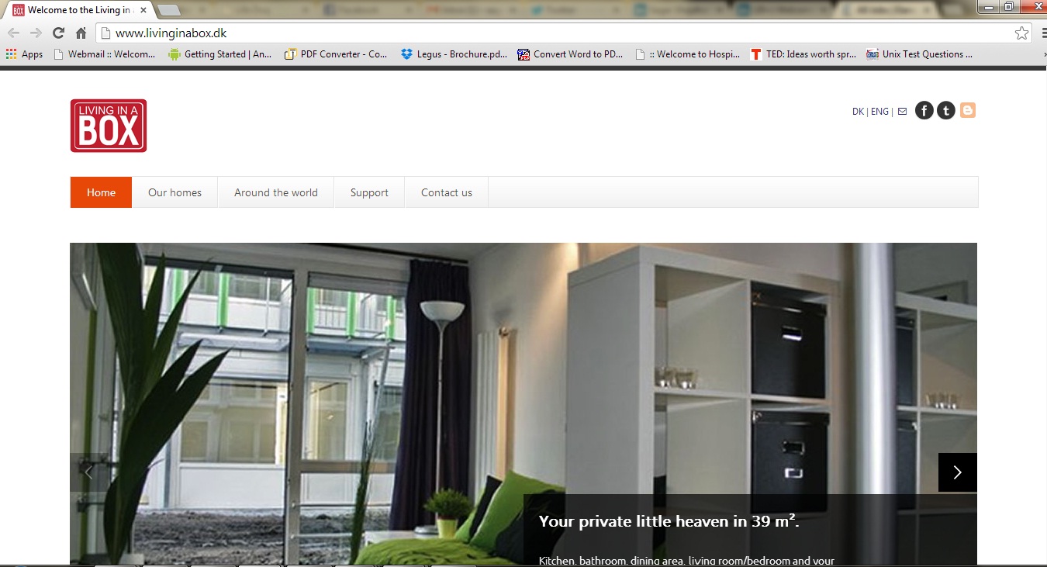Screen dimensions: 1047x567
Task: Open the PDF Converter bookmark
Action: tap(337, 54)
